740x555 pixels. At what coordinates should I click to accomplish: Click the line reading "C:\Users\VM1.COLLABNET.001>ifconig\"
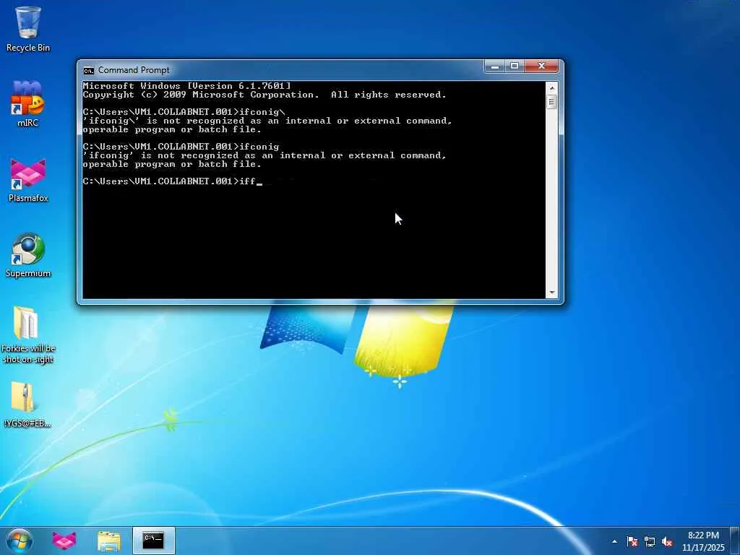click(184, 112)
